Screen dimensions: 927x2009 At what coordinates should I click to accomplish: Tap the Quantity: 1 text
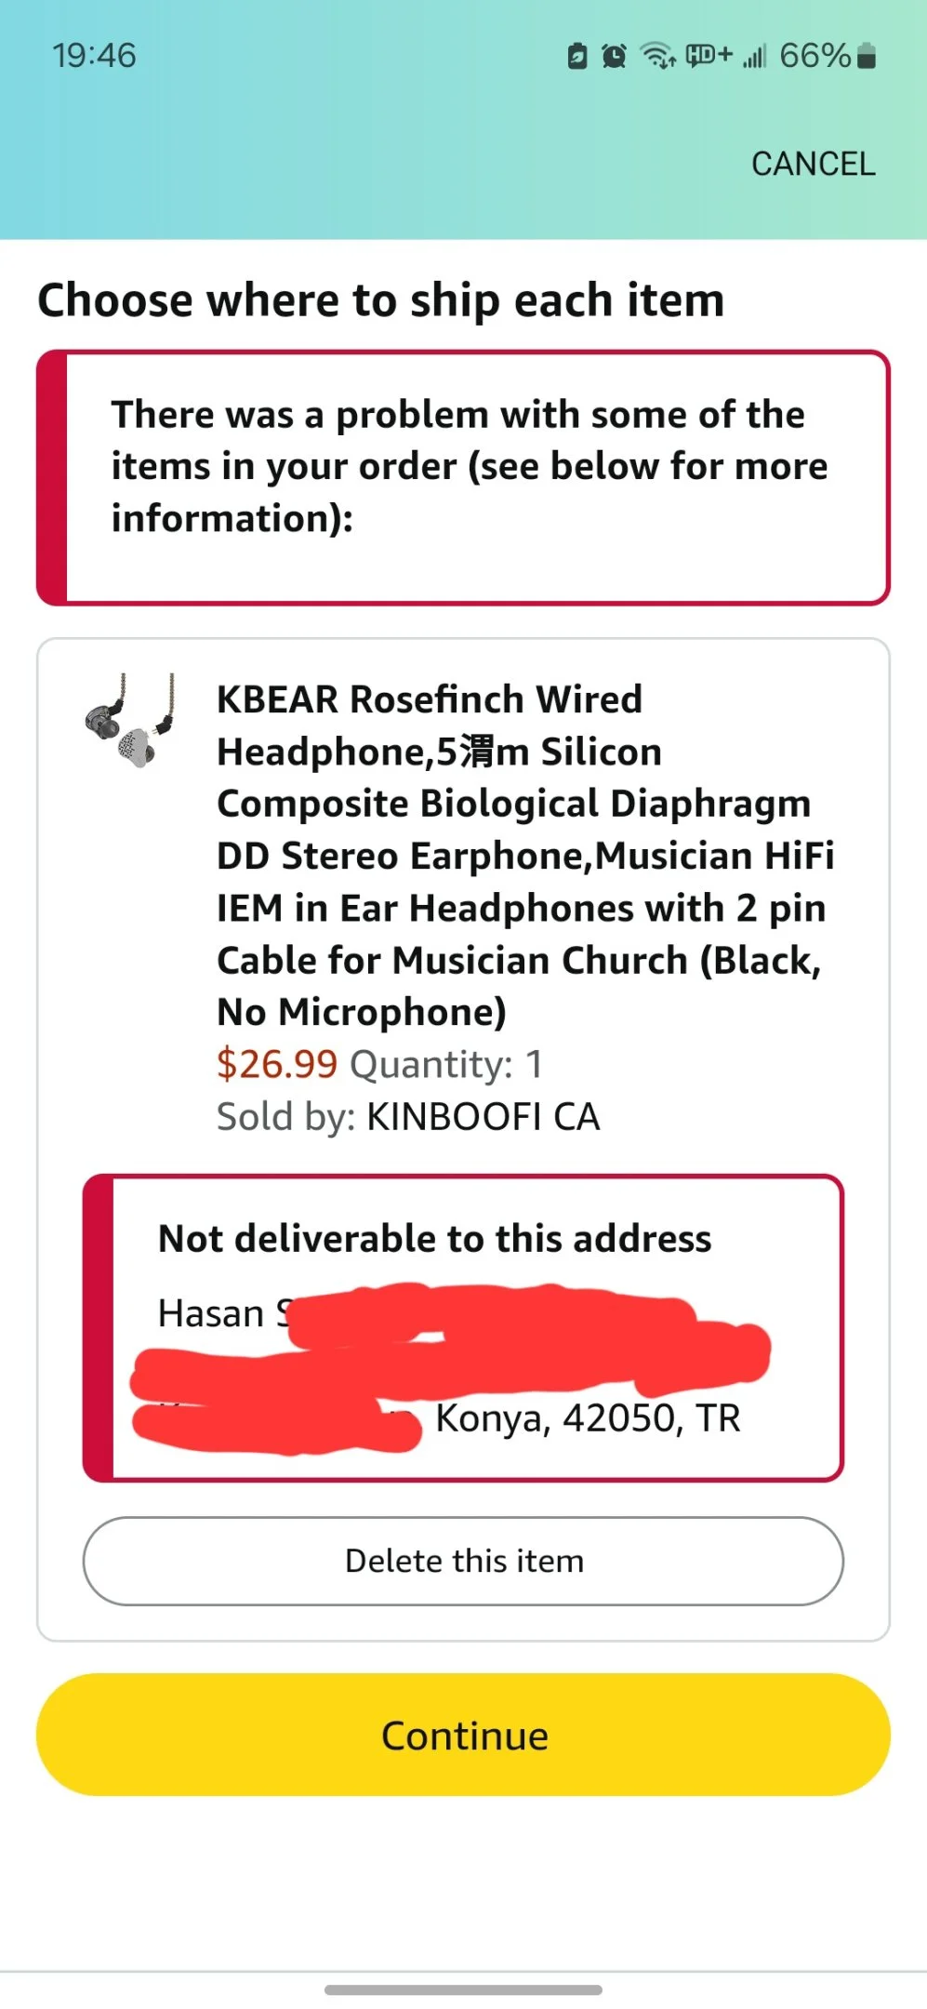[x=446, y=1064]
